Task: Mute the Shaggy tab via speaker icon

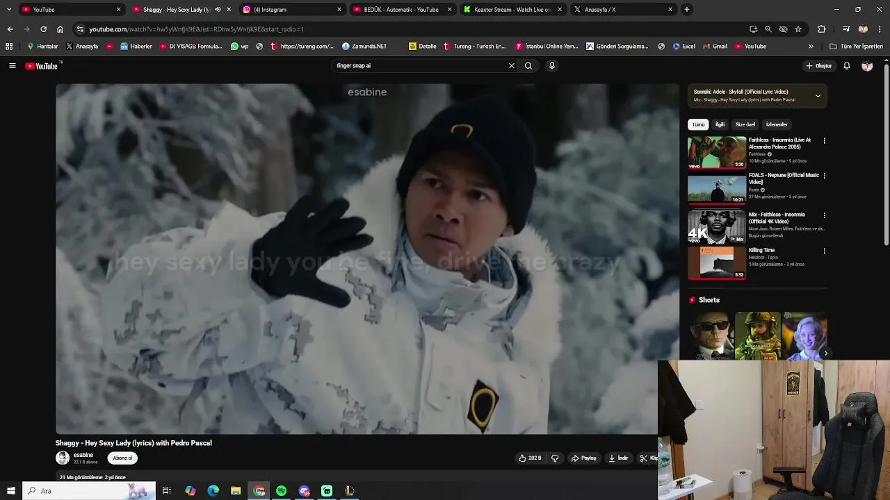Action: coord(218,10)
